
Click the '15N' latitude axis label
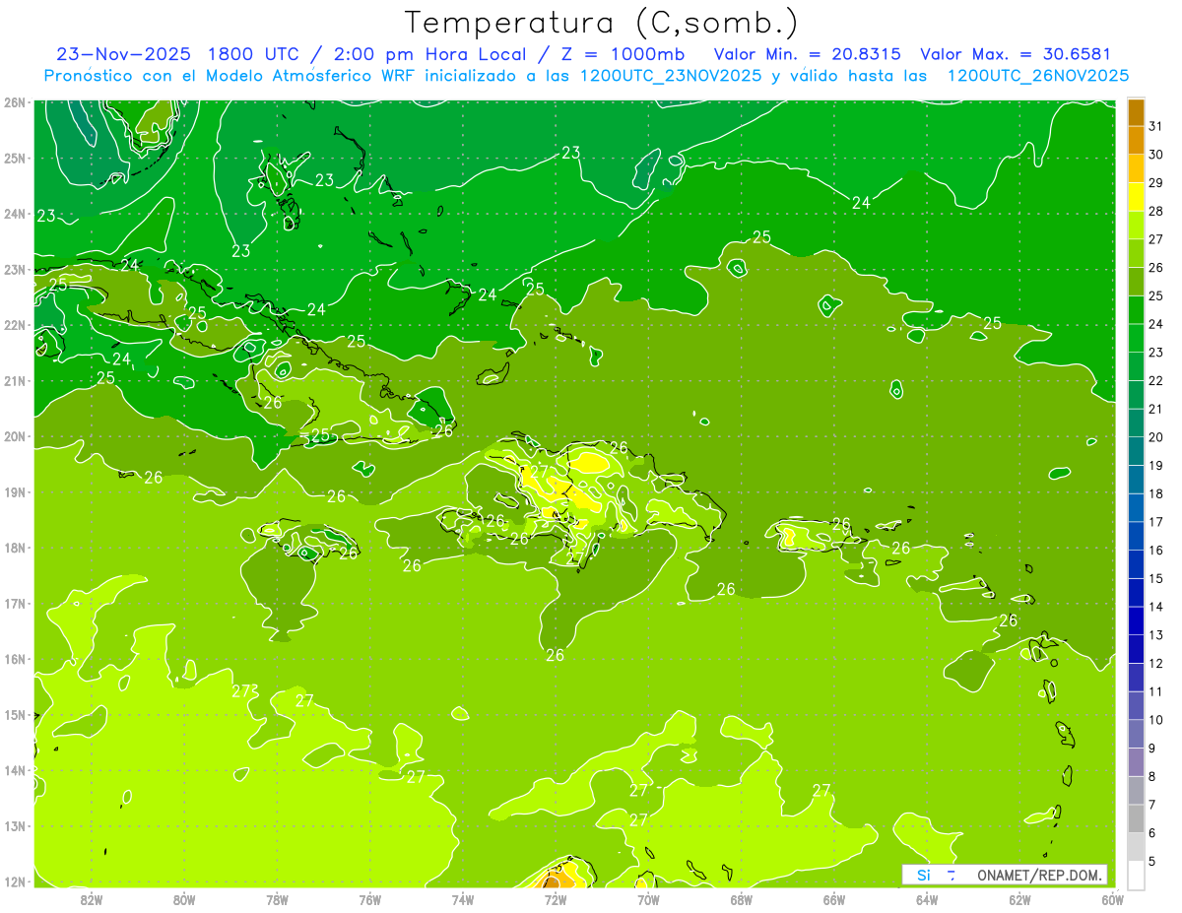[15, 715]
